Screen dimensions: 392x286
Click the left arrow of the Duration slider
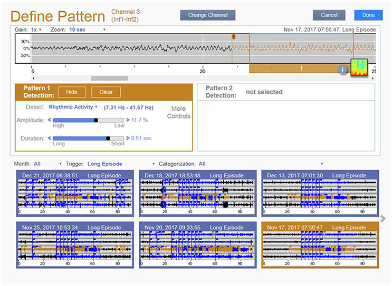49,138
